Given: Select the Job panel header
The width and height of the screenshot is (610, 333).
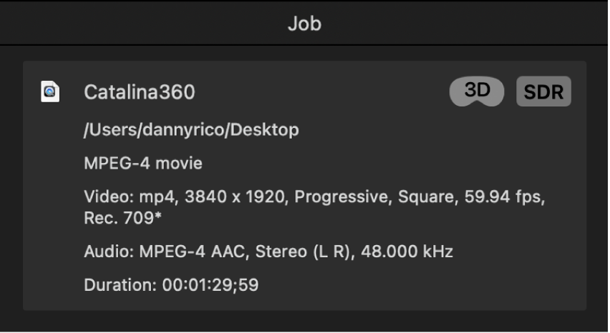Looking at the screenshot, I should [x=304, y=24].
